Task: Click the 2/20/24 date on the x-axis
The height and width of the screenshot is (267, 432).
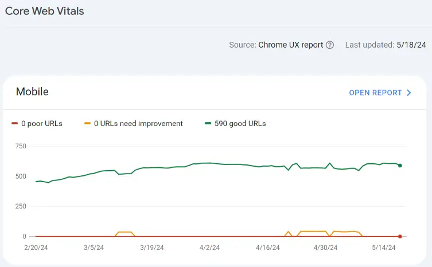Action: [36, 248]
